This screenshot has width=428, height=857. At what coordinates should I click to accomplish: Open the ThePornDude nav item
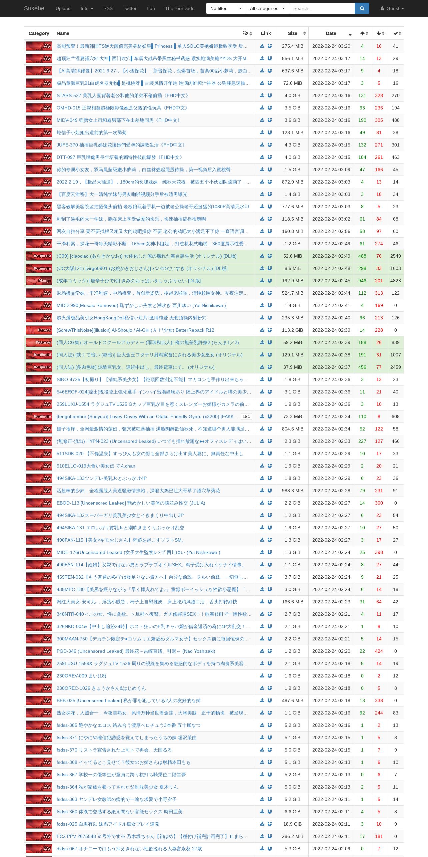180,8
